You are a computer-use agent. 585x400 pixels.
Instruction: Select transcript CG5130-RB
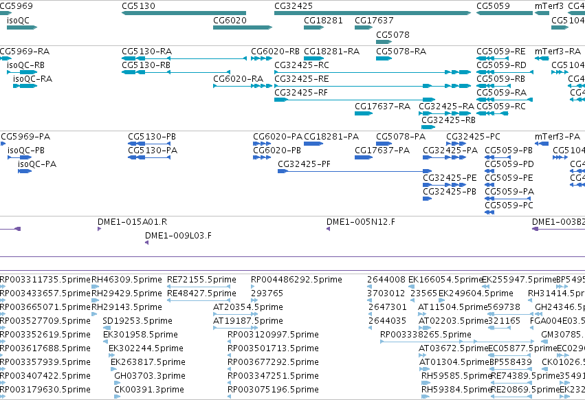146,65
